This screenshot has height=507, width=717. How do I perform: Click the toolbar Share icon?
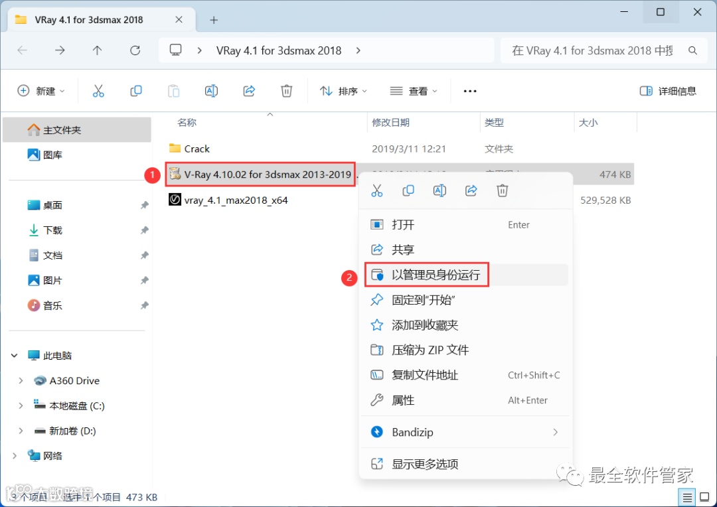[249, 91]
